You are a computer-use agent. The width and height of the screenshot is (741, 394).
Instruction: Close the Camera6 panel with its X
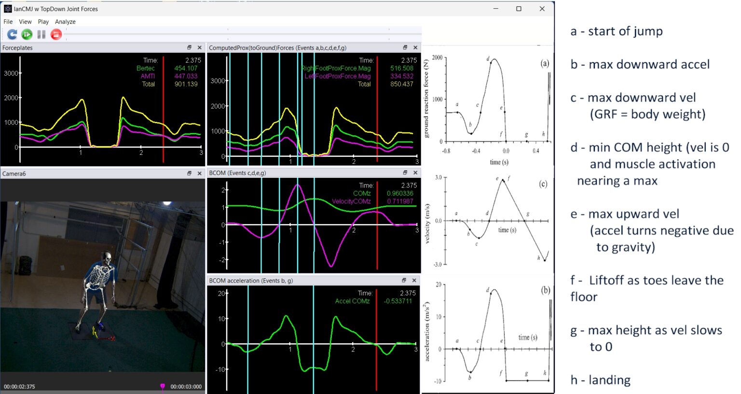pyautogui.click(x=200, y=173)
